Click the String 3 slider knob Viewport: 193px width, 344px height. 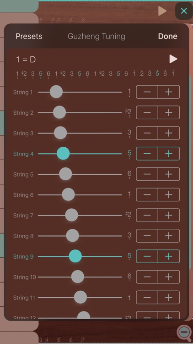(60, 133)
